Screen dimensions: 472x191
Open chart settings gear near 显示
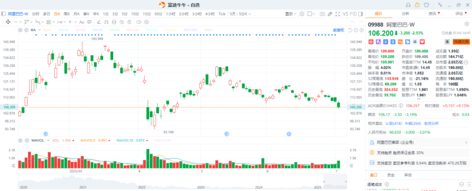(x=302, y=14)
